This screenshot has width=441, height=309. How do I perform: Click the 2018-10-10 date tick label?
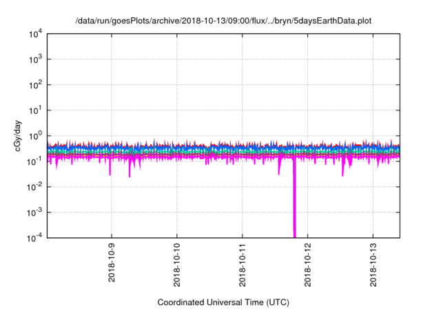point(177,265)
